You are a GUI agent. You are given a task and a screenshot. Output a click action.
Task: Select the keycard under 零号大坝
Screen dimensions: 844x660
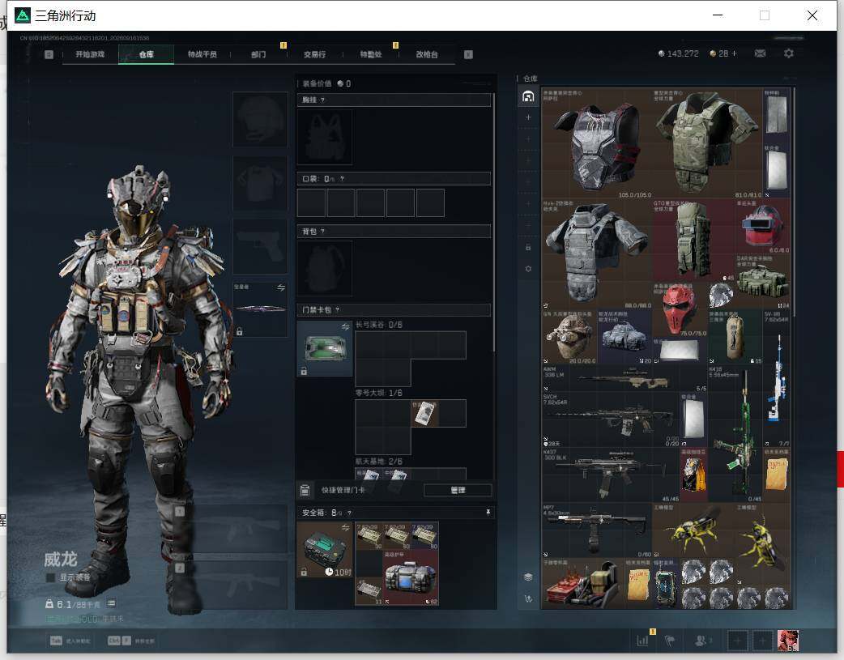424,414
